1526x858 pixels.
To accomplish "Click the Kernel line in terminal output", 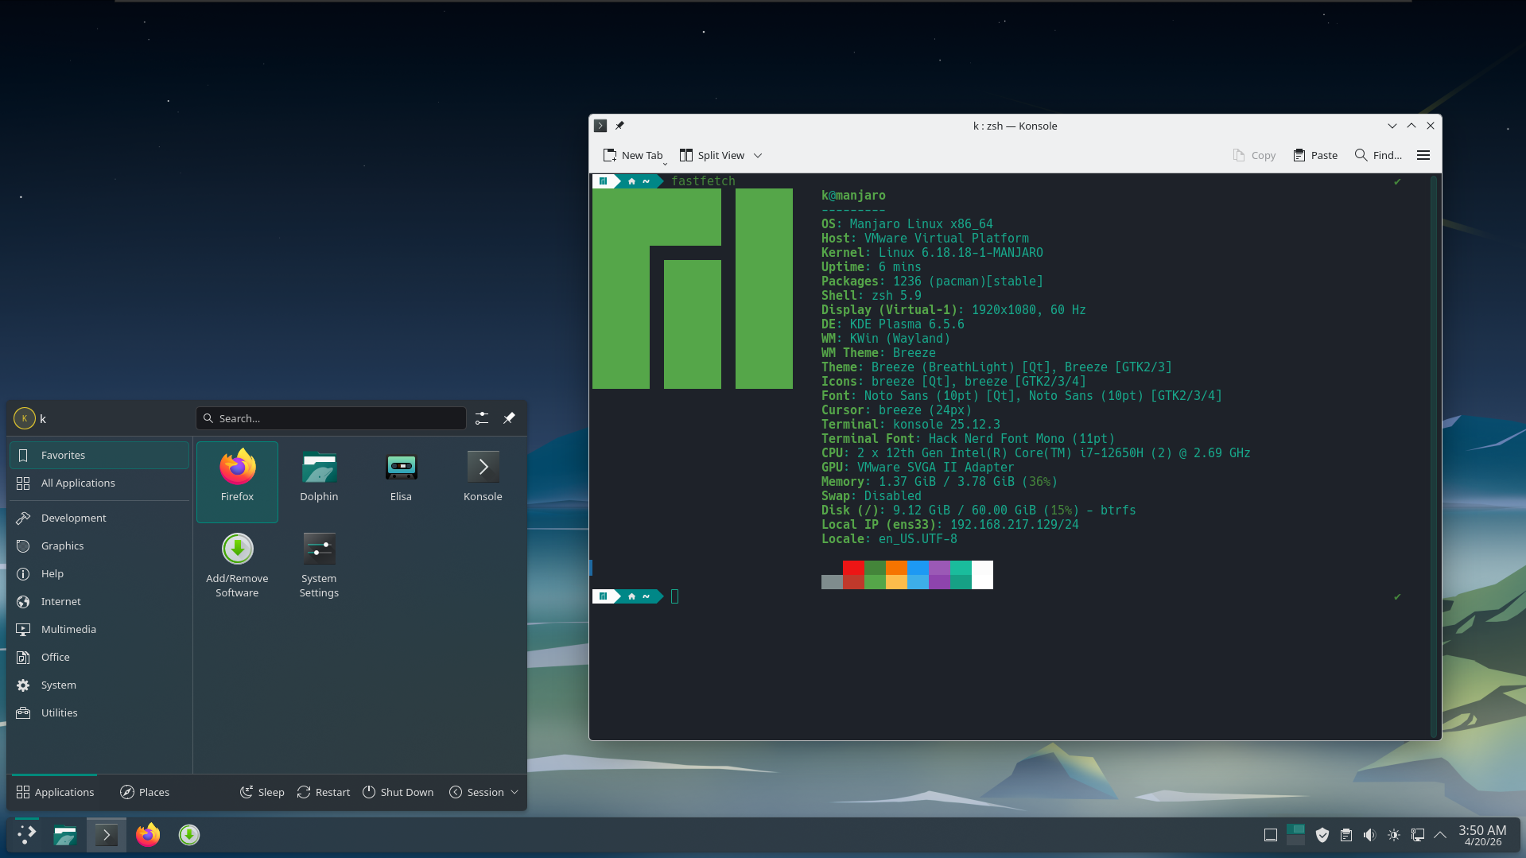I will [932, 252].
